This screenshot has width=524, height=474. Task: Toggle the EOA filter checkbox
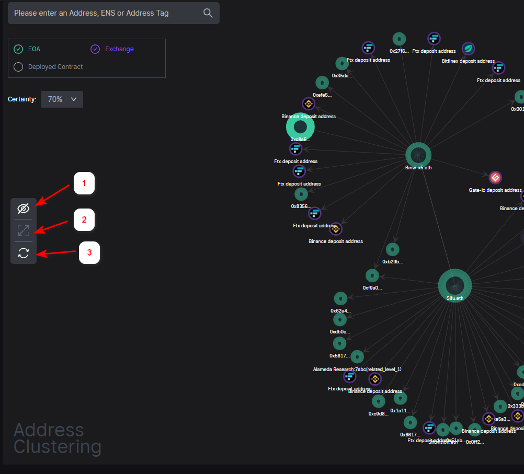pos(18,49)
